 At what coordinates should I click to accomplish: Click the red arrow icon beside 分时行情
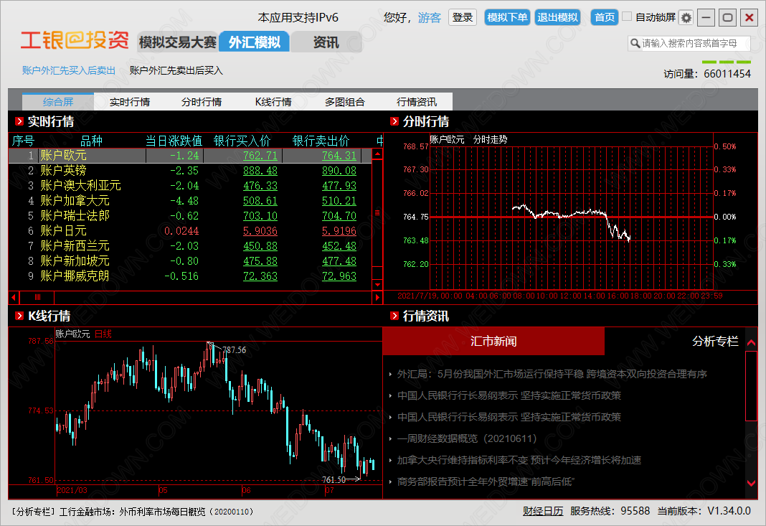click(394, 121)
